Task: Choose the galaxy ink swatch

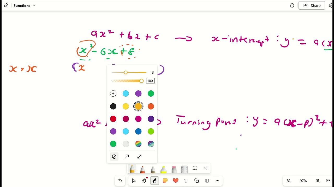Action: pyautogui.click(x=151, y=144)
